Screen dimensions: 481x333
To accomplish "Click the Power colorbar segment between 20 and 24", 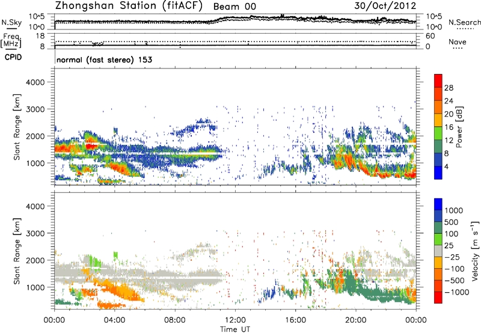I will coord(438,107).
